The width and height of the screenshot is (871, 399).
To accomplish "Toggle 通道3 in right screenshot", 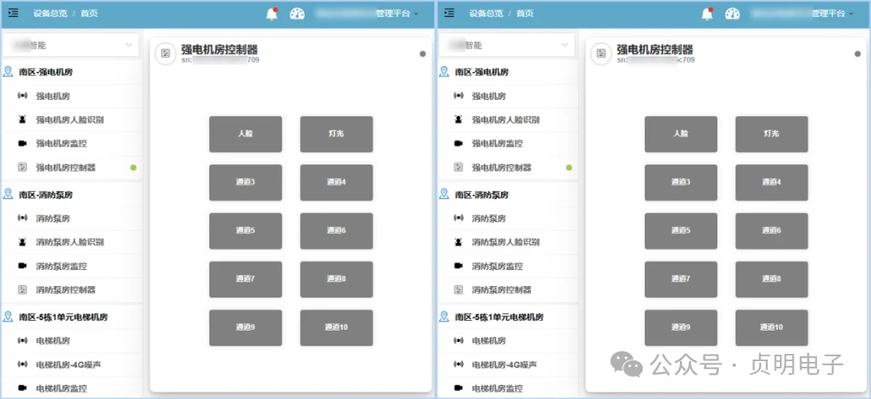I will 681,182.
